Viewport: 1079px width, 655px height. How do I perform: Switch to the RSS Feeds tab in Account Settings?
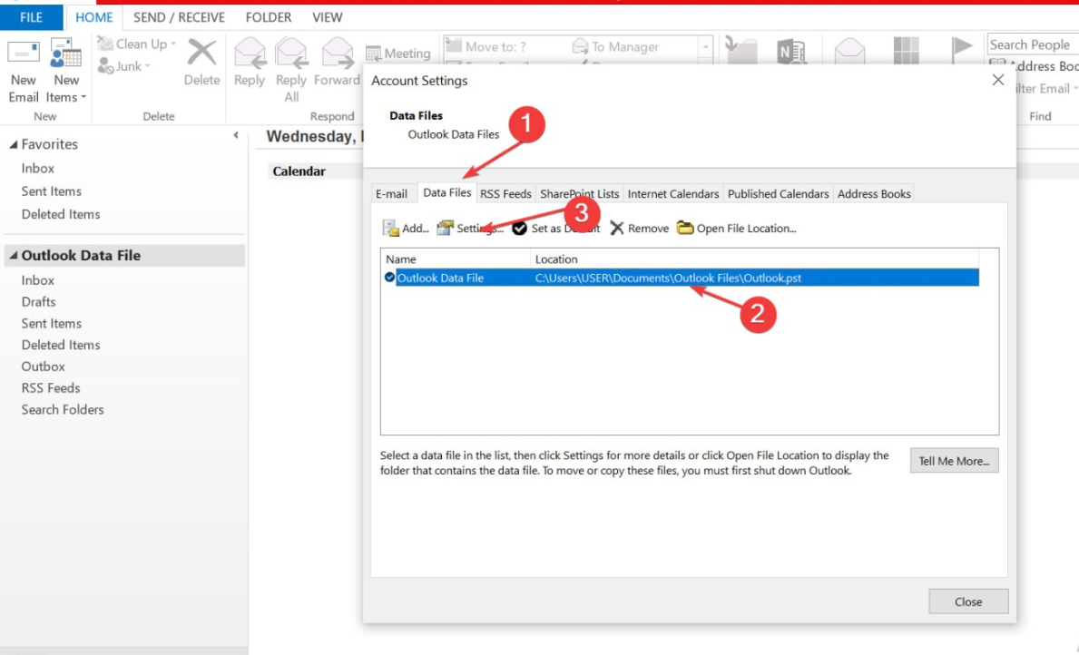click(505, 194)
